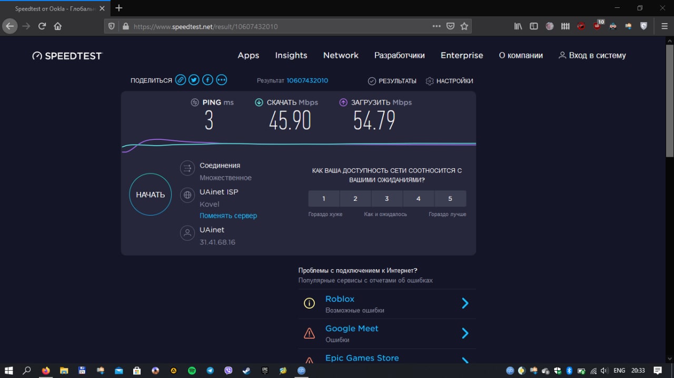Open the Google Meet status link
Viewport: 674px width, 378px height.
pyautogui.click(x=352, y=328)
